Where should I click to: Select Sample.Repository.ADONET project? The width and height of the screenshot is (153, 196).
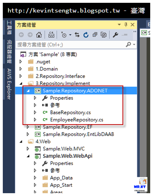[75, 91]
